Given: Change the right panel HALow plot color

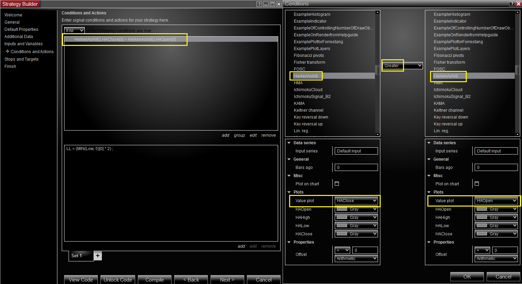Looking at the screenshot, I should click(496, 226).
